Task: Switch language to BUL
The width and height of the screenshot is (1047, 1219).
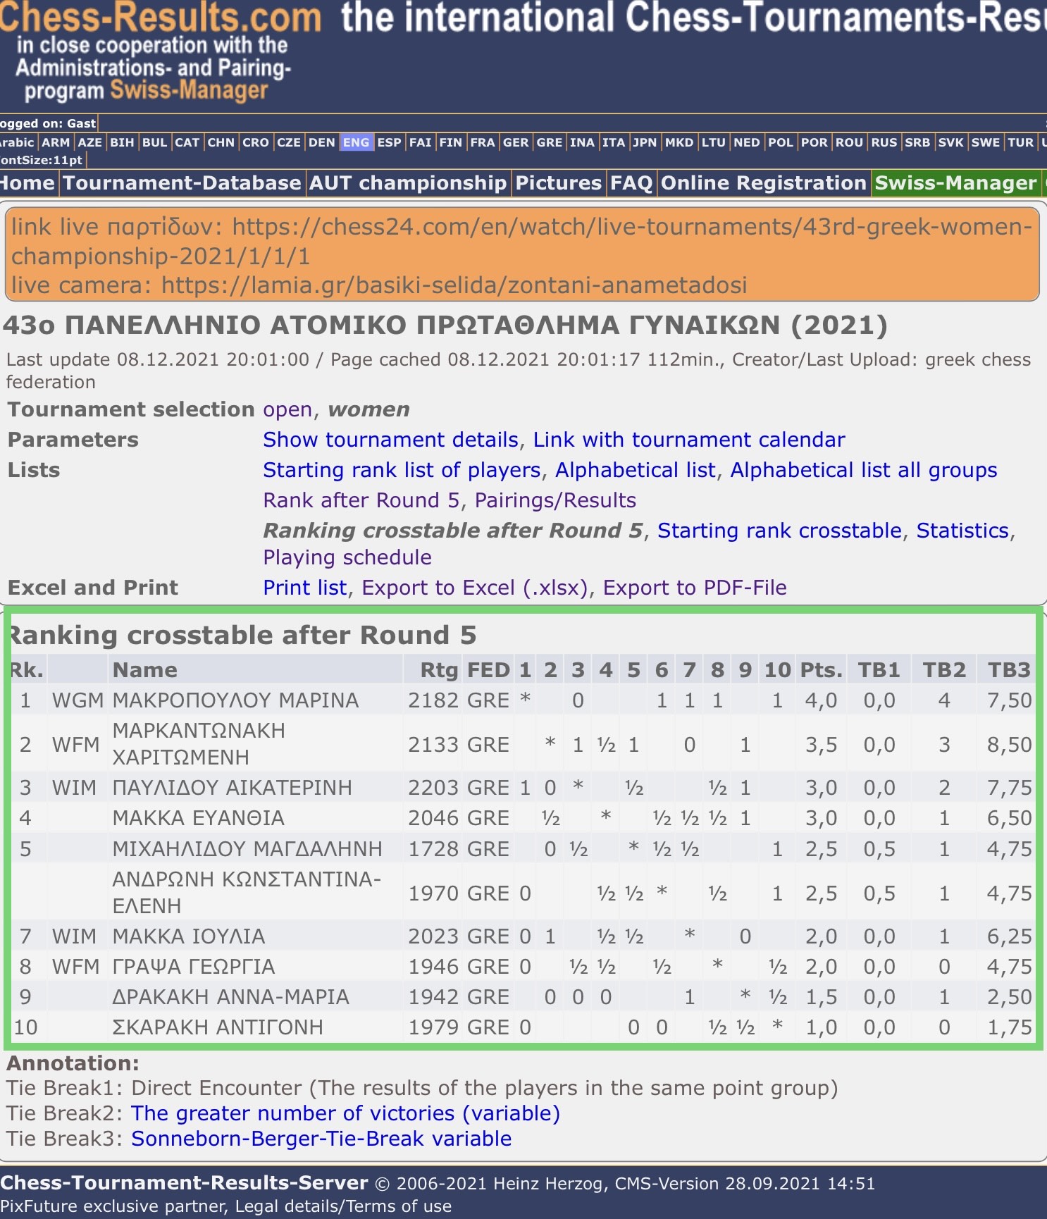Action: [154, 142]
